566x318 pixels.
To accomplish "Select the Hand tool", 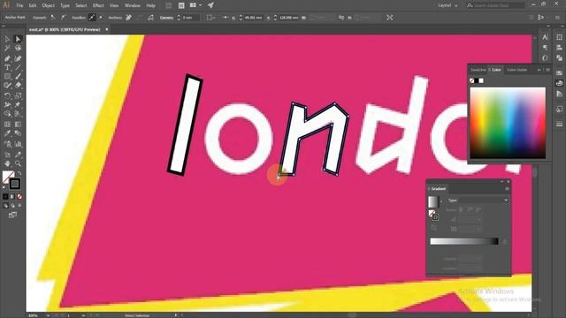I will (x=7, y=163).
